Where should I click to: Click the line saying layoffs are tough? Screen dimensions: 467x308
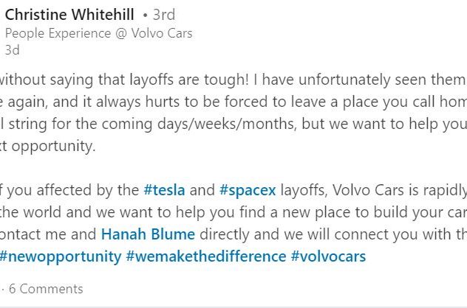click(x=234, y=80)
